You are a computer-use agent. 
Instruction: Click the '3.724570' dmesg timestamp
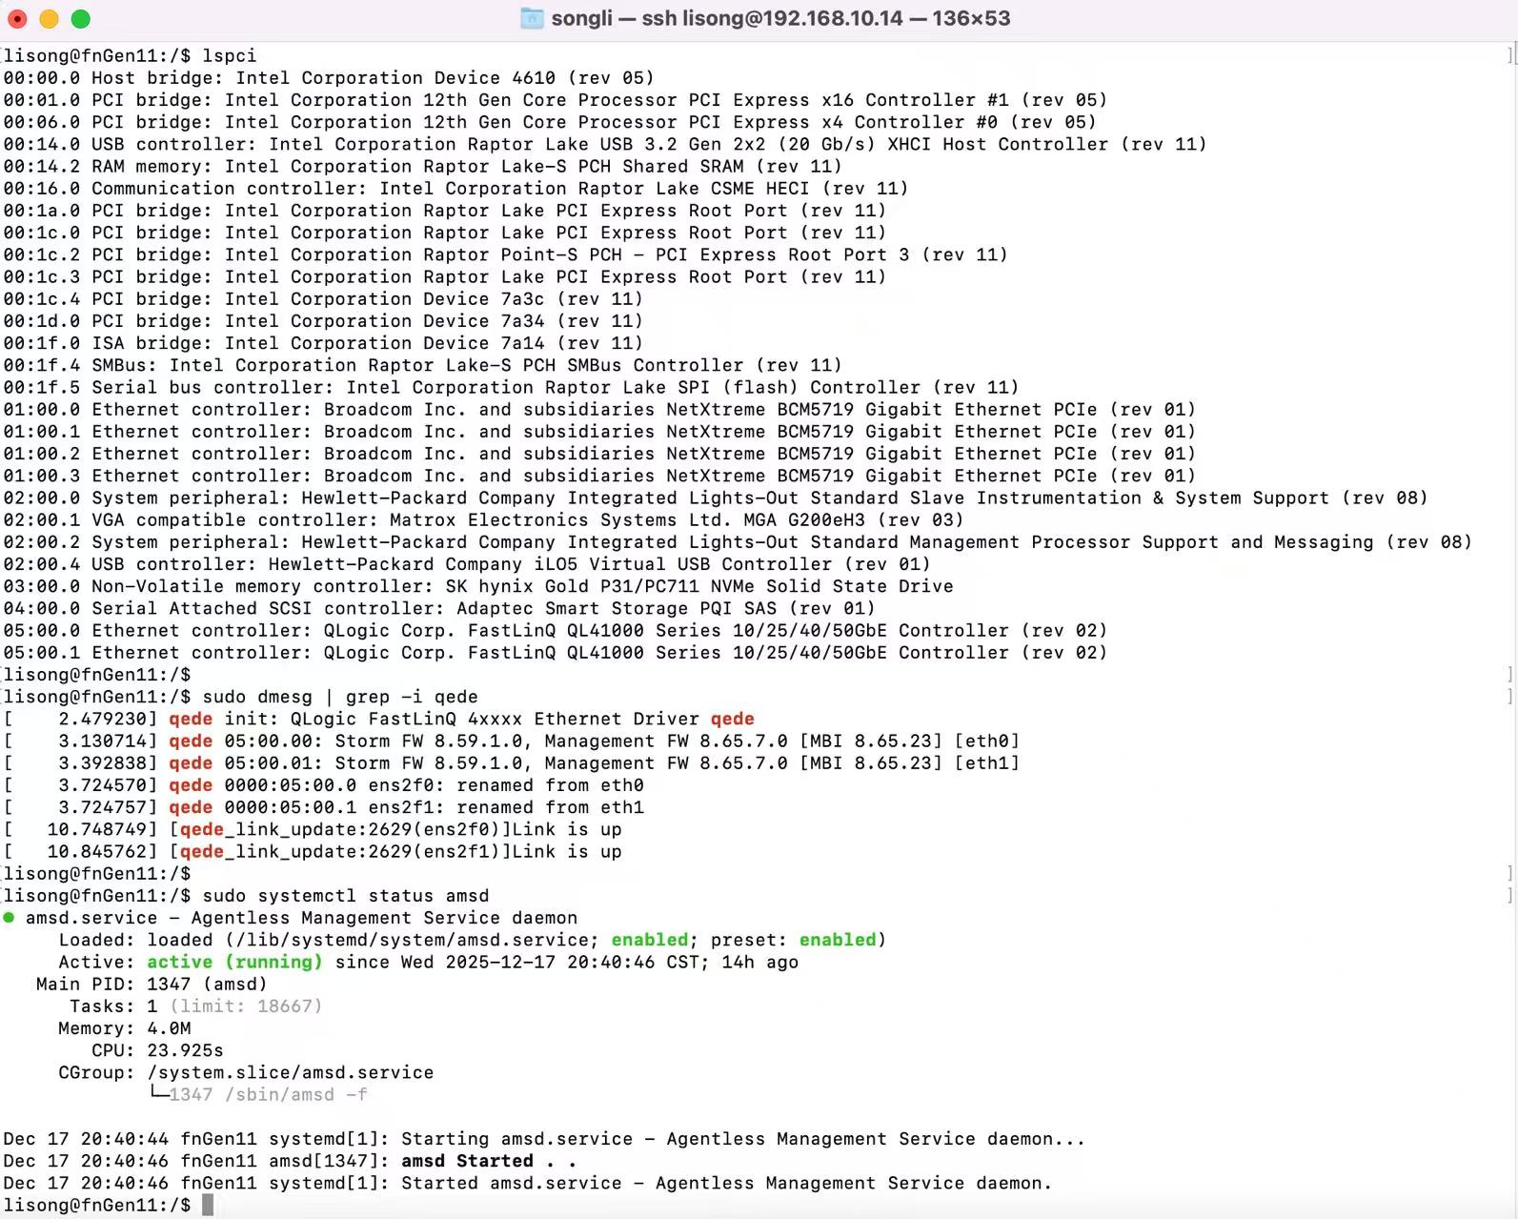point(103,785)
